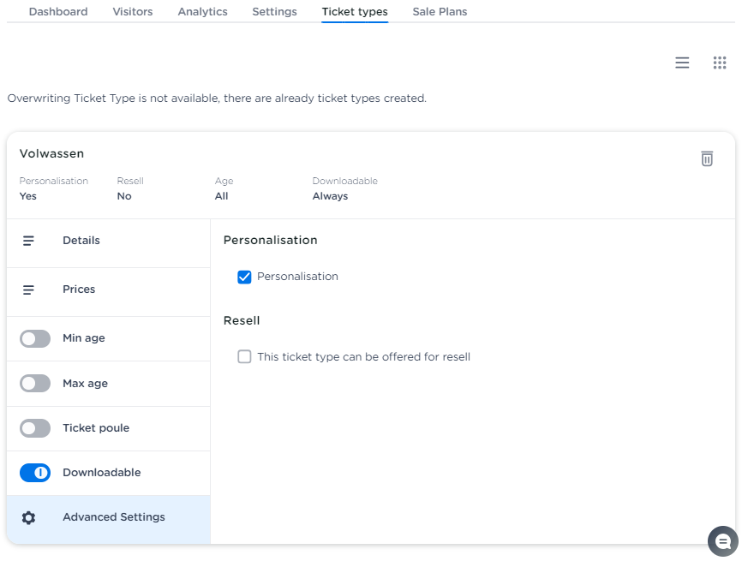Go to the Visitors tab
748x561 pixels.
133,12
